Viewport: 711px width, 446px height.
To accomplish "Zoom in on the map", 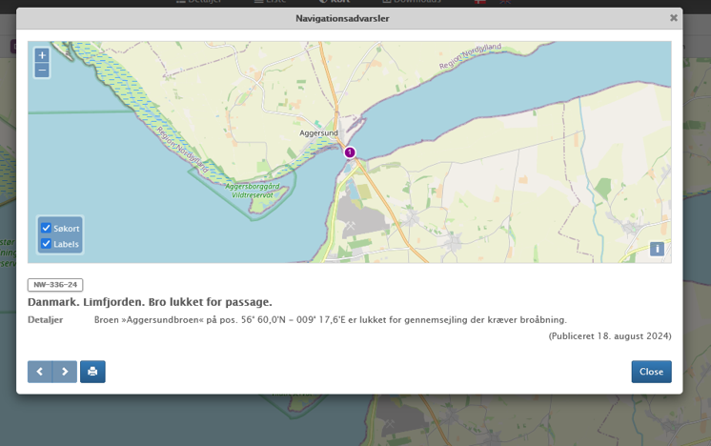I will click(42, 55).
